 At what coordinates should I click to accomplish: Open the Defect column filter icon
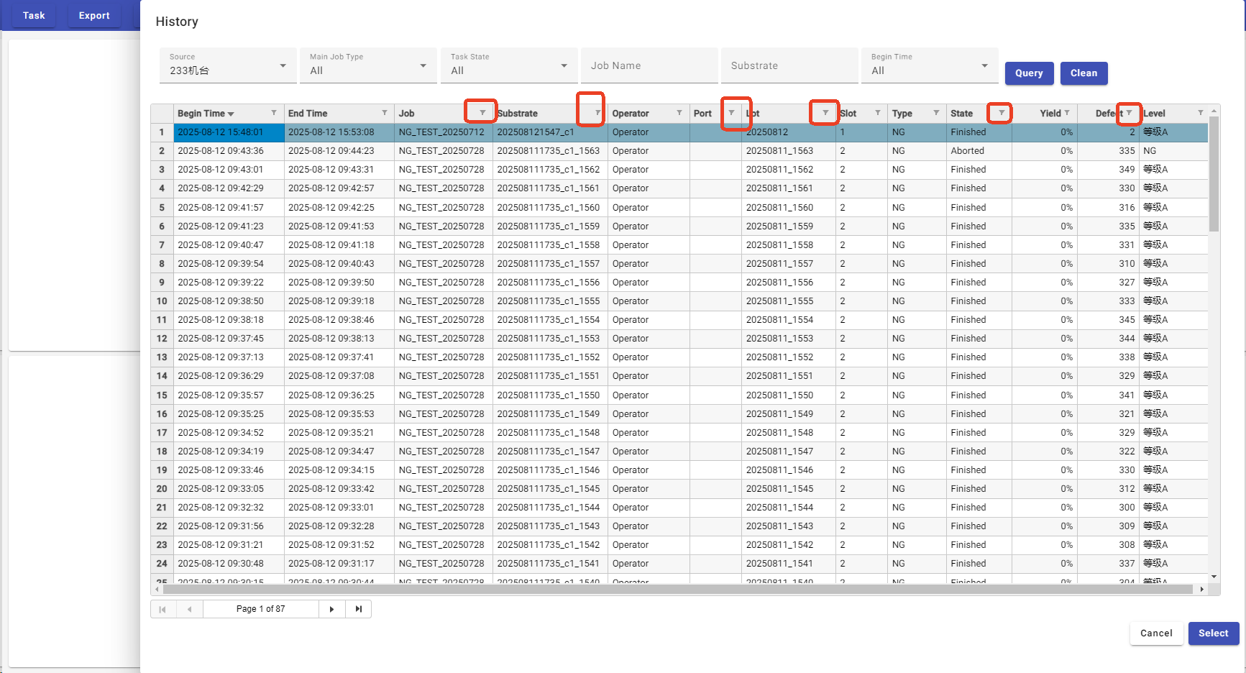point(1129,113)
